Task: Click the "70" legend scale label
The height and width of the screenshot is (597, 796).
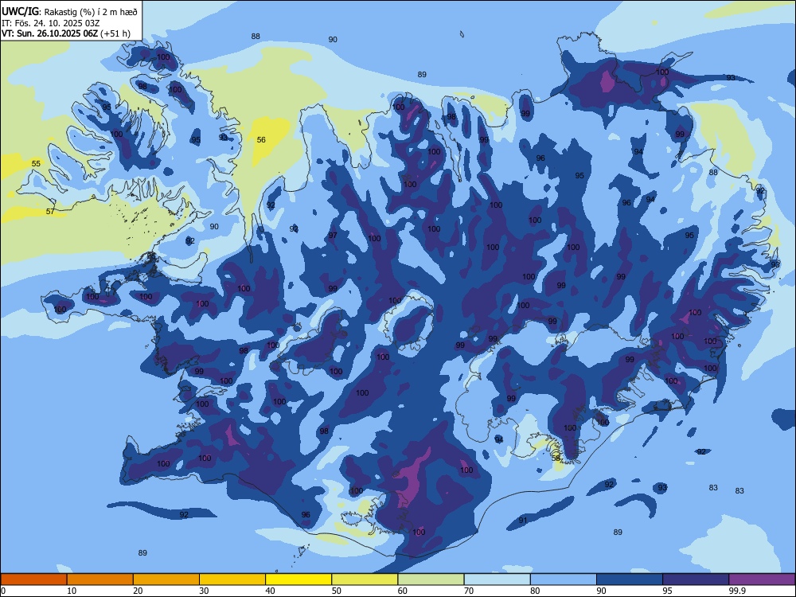Action: tap(469, 591)
